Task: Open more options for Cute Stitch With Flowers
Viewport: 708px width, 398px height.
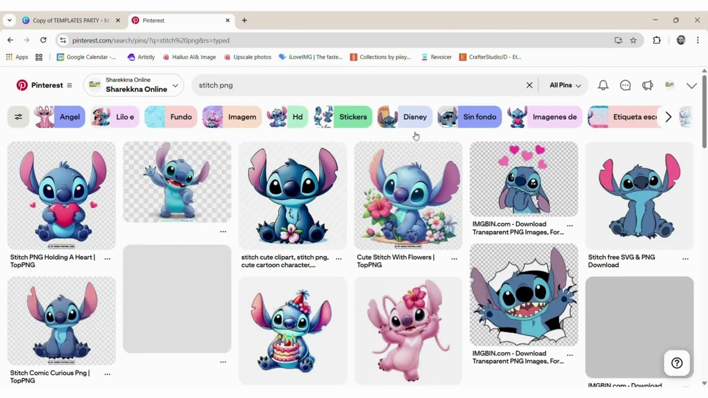Action: pyautogui.click(x=454, y=258)
